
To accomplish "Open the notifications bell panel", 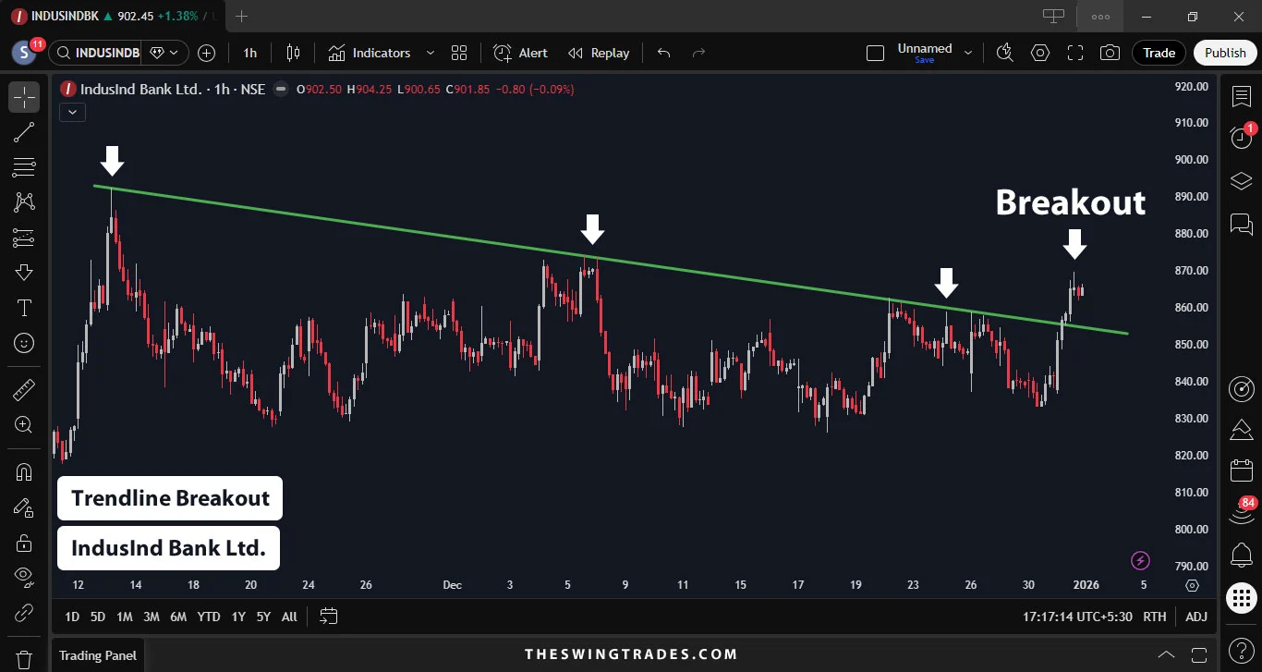I will 1242,556.
